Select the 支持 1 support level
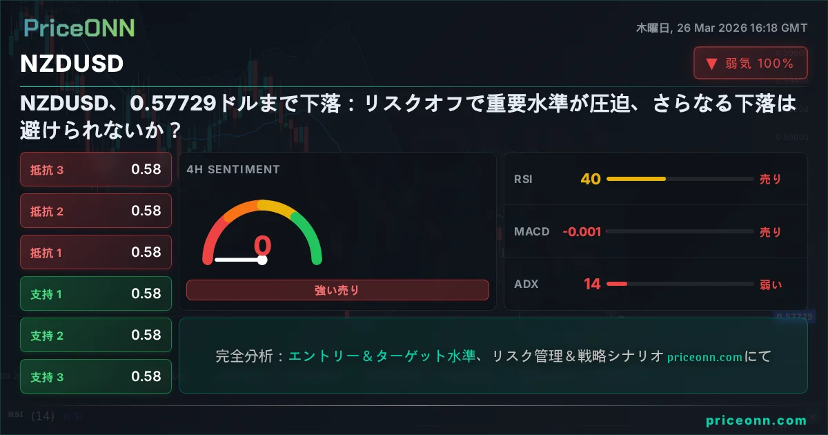Screen dimensions: 828x435 [x=96, y=293]
